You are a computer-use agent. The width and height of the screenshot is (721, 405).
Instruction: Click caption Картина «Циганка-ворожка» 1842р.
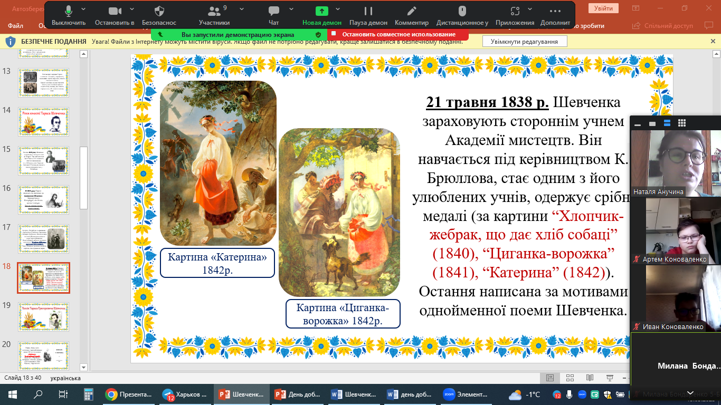tap(343, 314)
